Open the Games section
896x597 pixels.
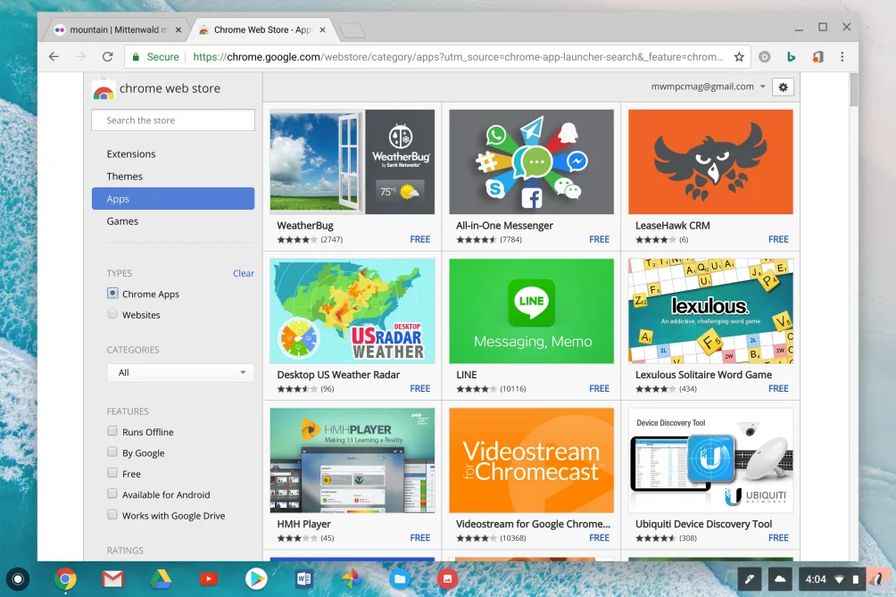tap(122, 221)
